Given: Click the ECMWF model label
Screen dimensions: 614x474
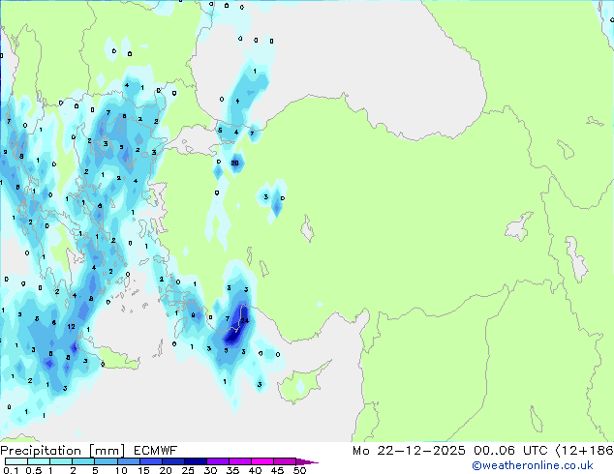Looking at the screenshot, I should point(156,451).
